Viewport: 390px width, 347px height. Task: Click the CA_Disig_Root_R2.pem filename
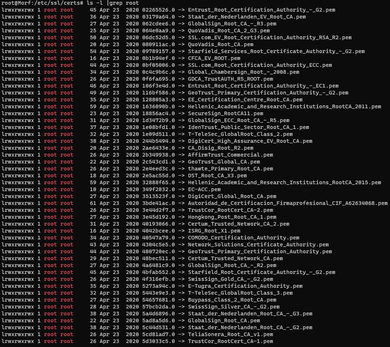tap(220, 148)
